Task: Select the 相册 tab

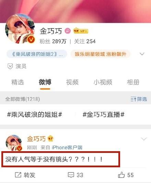Action: click(x=133, y=82)
